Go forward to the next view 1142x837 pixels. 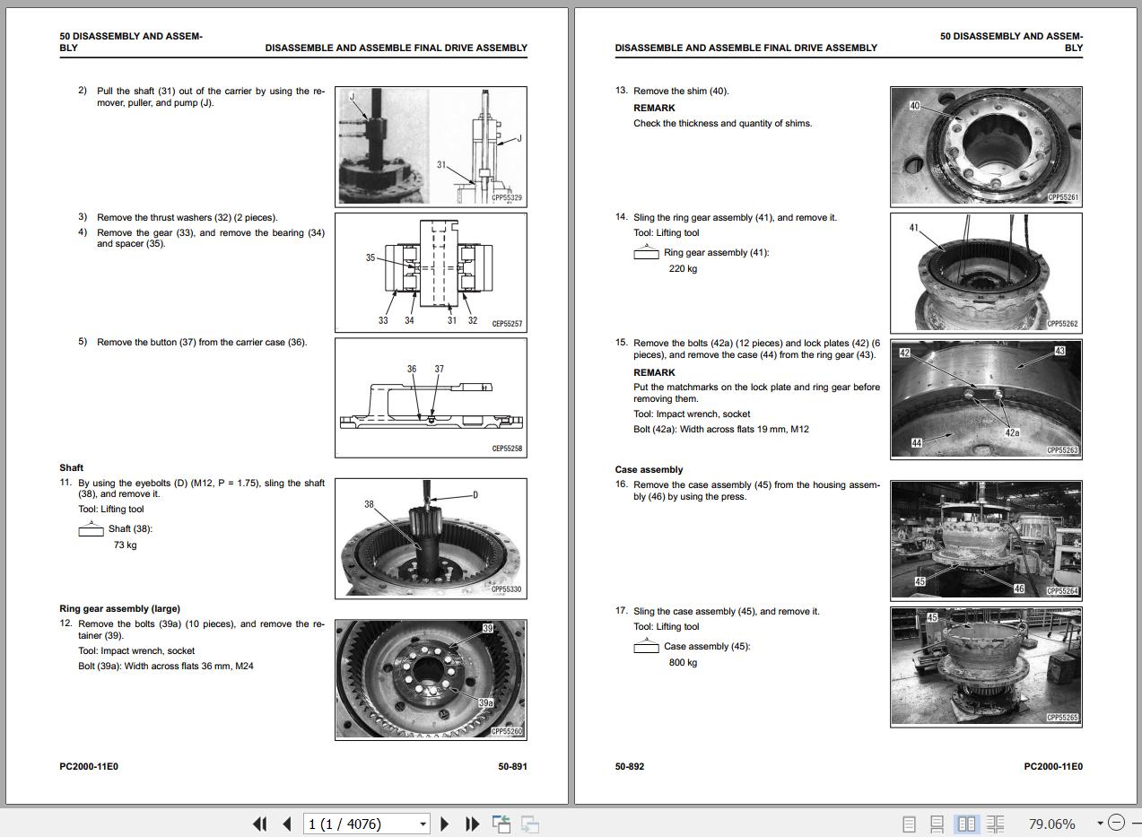(529, 824)
